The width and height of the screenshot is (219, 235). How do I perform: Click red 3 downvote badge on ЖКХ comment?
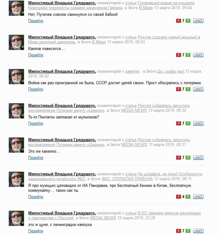click(179, 197)
